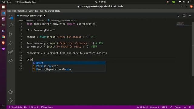Click the volume icon in system tray
Viewport: 194px width, 109px height.
[x=184, y=2]
